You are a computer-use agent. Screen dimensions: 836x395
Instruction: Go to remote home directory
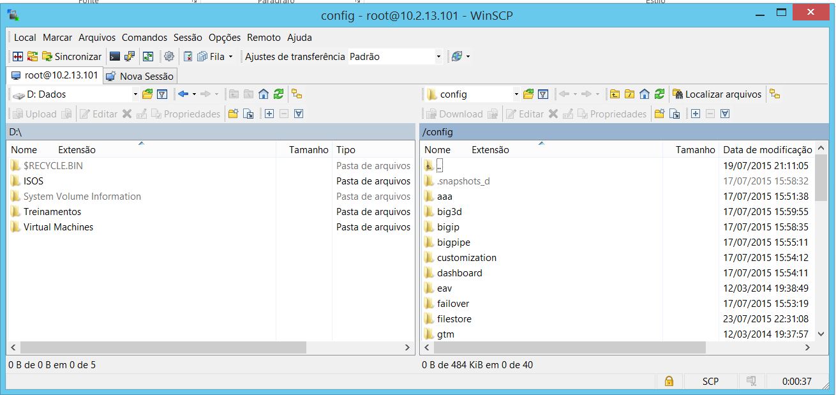645,94
